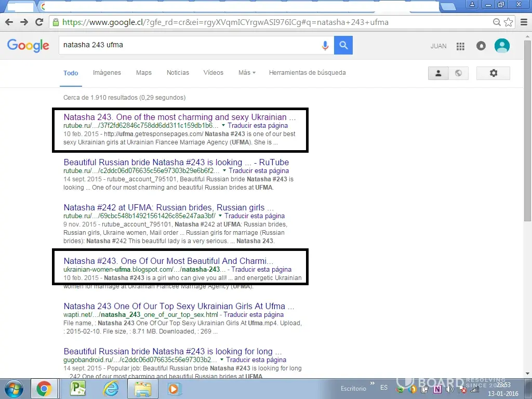
Task: Open the Chrome hamburger menu
Action: tap(523, 22)
